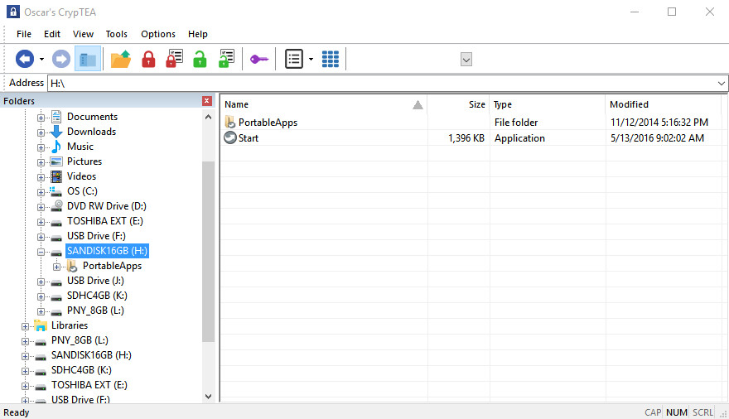Click the purple key icon
This screenshot has width=729, height=419.
(x=259, y=59)
